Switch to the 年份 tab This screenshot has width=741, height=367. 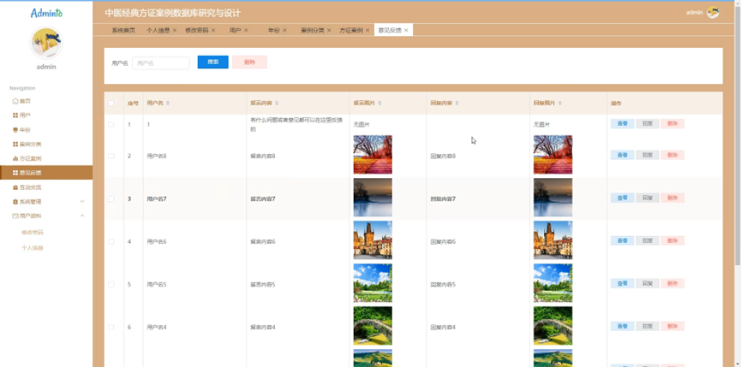click(274, 30)
